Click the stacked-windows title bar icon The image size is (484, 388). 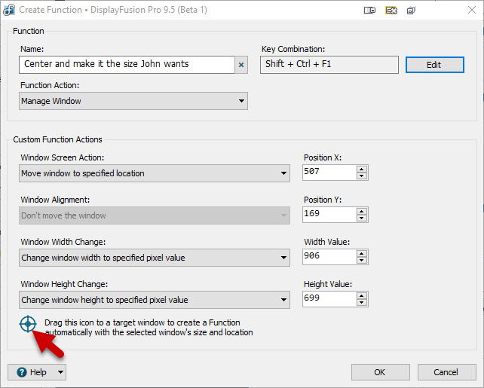(411, 11)
